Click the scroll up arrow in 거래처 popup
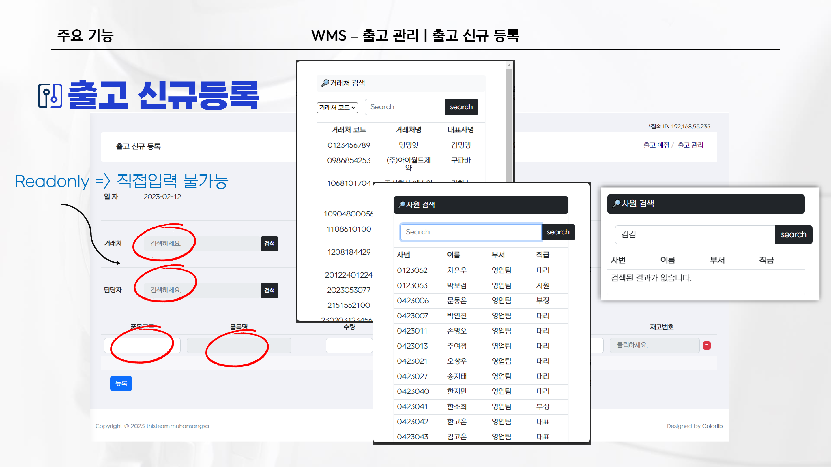Image resolution: width=831 pixels, height=467 pixels. click(509, 65)
